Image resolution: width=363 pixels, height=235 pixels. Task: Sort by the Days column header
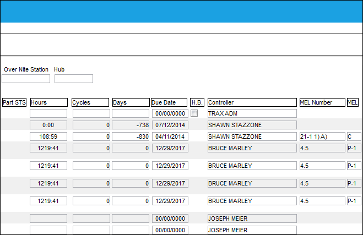point(131,102)
